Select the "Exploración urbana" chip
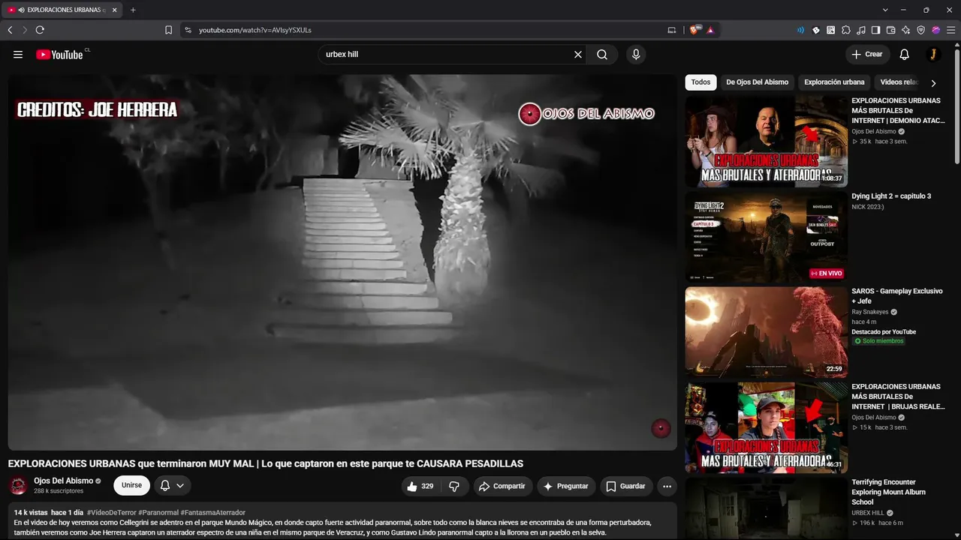This screenshot has width=961, height=540. tap(834, 82)
